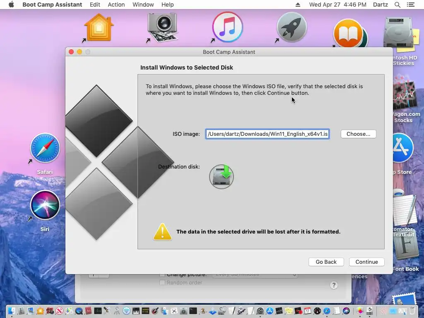The height and width of the screenshot is (318, 424).
Task: Open Finder from the Dock
Action: pos(12,311)
